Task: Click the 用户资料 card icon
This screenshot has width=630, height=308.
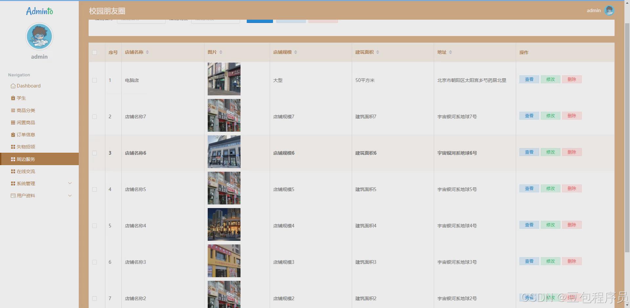Action: click(13, 196)
